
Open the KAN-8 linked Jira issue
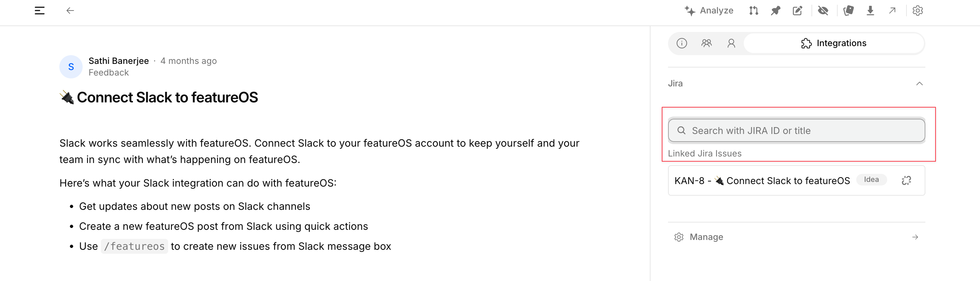(x=762, y=181)
